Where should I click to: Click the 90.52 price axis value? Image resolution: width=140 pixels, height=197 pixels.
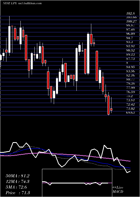130,50
